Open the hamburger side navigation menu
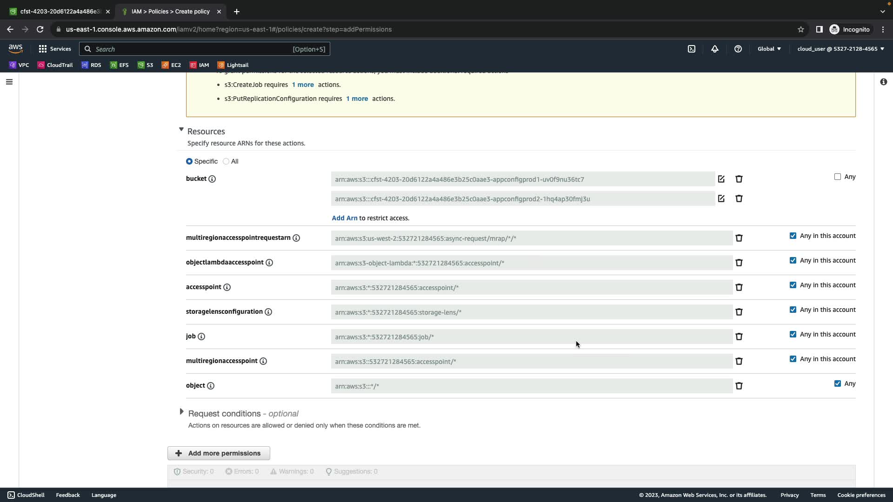893x502 pixels. [x=9, y=82]
